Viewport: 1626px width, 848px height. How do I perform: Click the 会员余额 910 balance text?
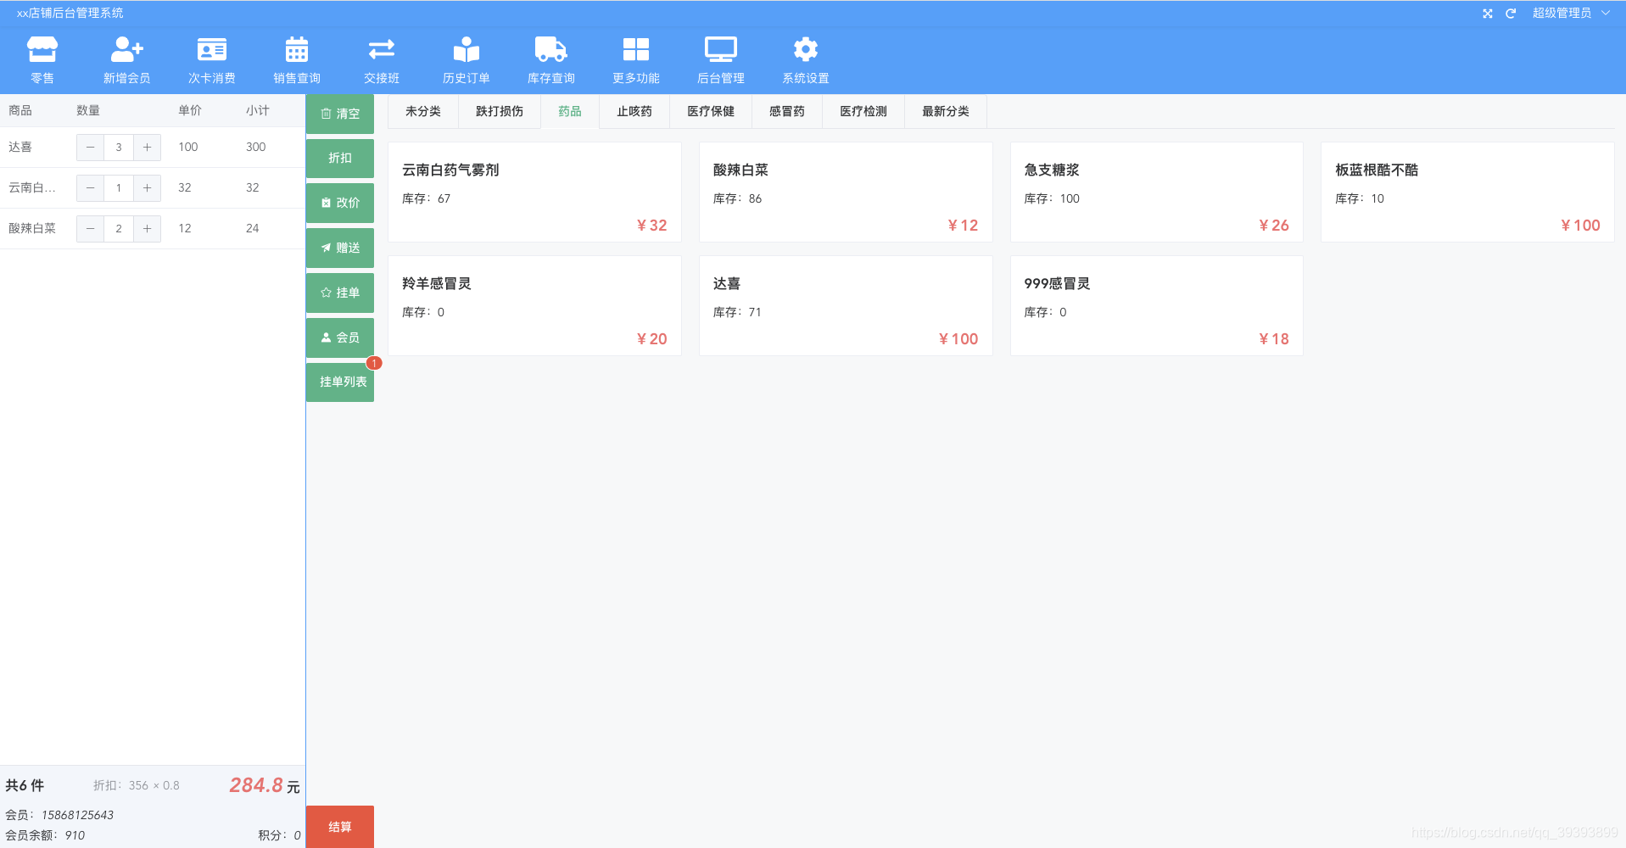pyautogui.click(x=45, y=835)
